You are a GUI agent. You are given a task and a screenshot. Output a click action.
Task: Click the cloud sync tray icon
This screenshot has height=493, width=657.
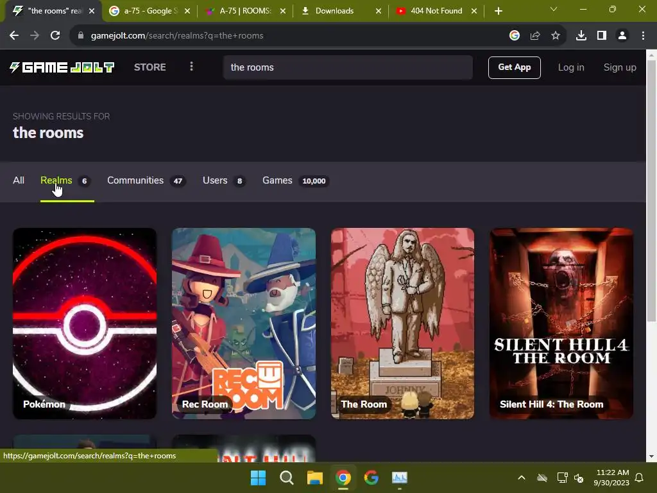pyautogui.click(x=542, y=478)
